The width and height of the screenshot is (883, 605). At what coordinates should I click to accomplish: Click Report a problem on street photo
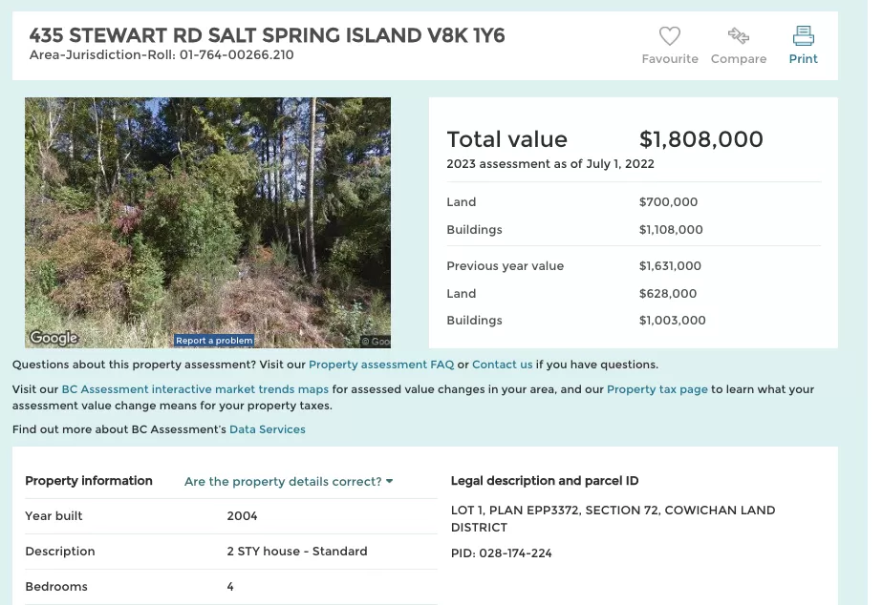214,341
